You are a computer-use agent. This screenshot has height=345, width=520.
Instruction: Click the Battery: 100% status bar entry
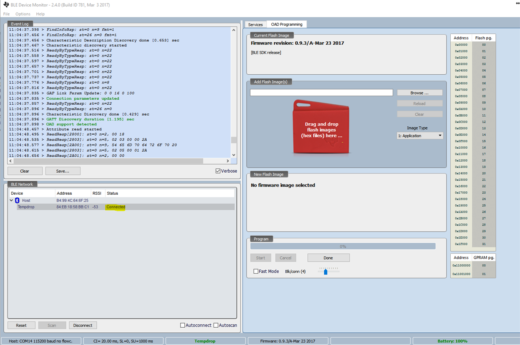click(452, 341)
